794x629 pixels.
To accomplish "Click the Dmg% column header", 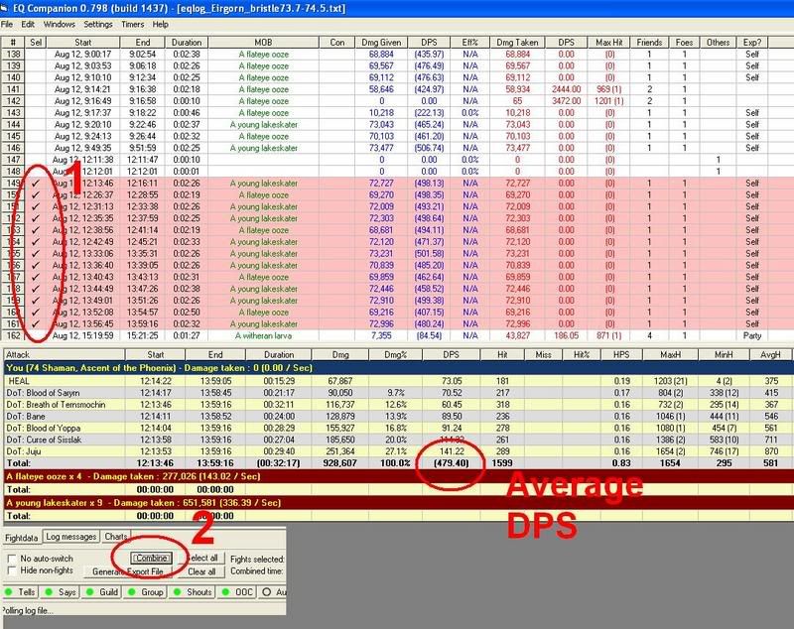I will pyautogui.click(x=395, y=355).
